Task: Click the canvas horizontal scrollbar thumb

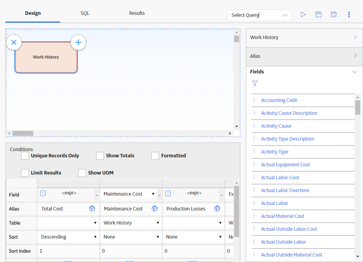Action: click(x=23, y=134)
